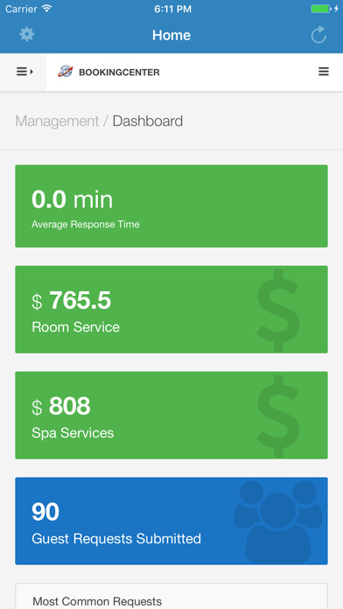Viewport: 343px width, 609px height.
Task: Open the Room Service revenue card
Action: [171, 310]
